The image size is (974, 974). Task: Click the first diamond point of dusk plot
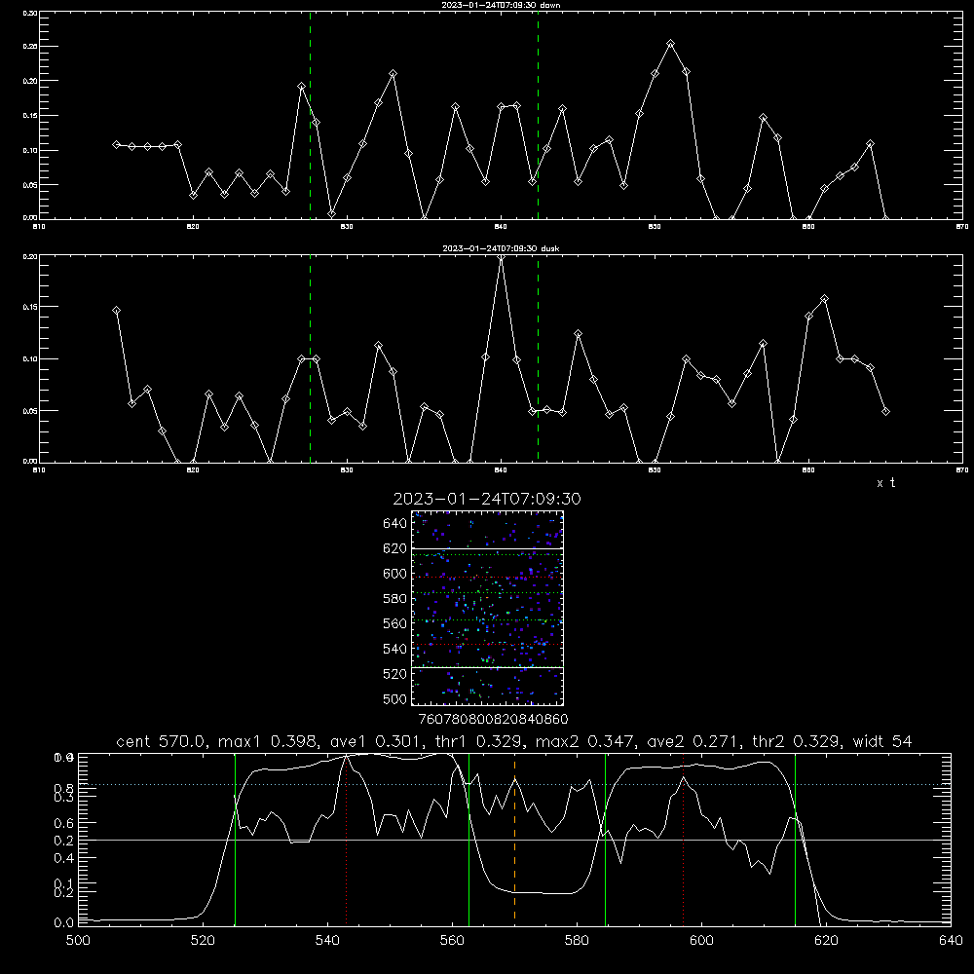[x=116, y=310]
